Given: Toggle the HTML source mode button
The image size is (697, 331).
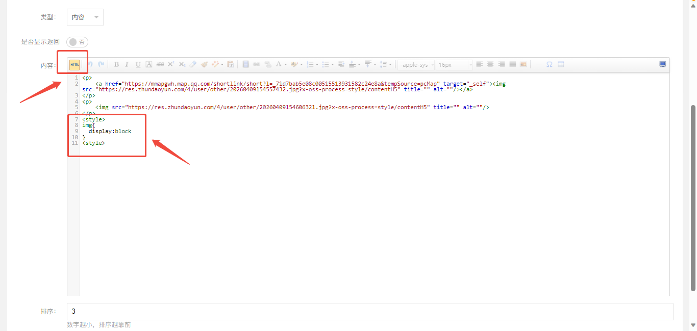Looking at the screenshot, I should click(x=74, y=64).
